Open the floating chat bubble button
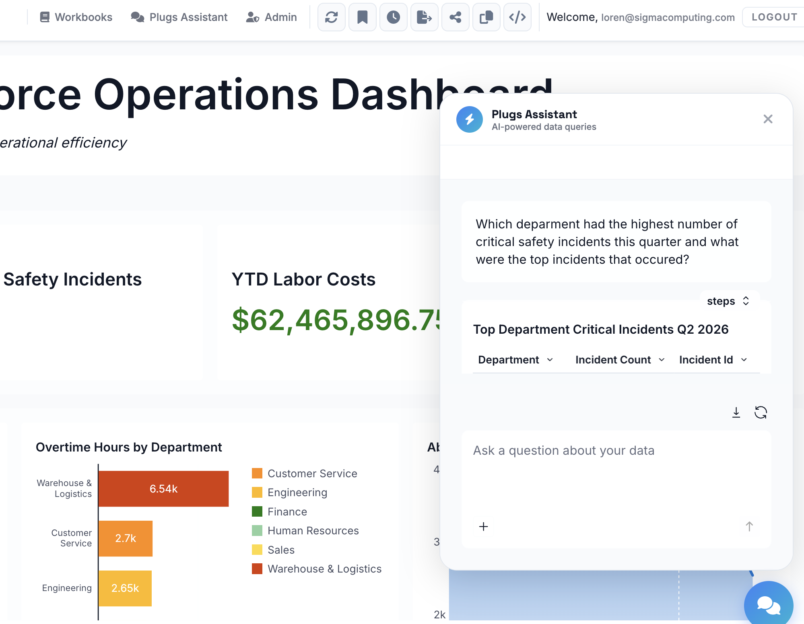The width and height of the screenshot is (804, 624). pos(768,605)
